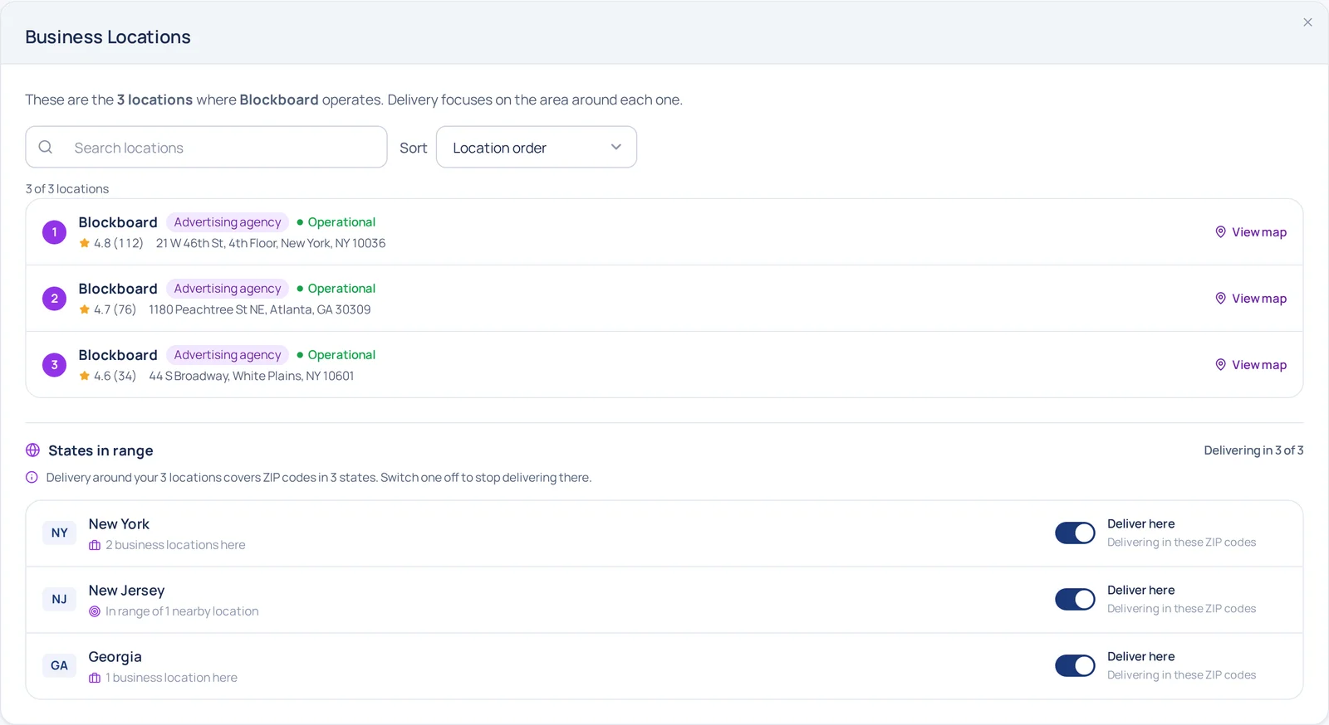The height and width of the screenshot is (725, 1329).
Task: Click the New York state name
Action: 120,524
